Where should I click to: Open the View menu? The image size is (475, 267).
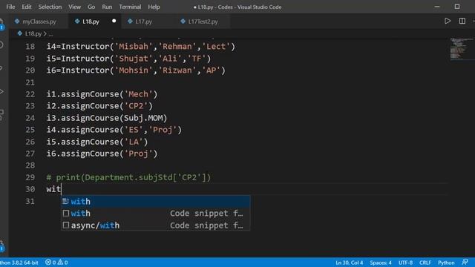coord(74,7)
